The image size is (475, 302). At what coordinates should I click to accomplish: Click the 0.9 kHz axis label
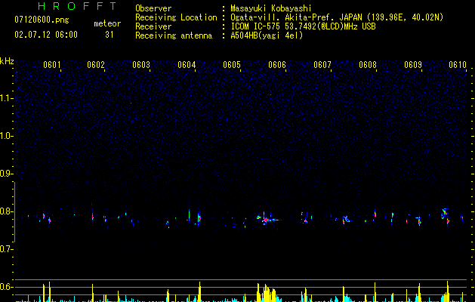pyautogui.click(x=6, y=174)
